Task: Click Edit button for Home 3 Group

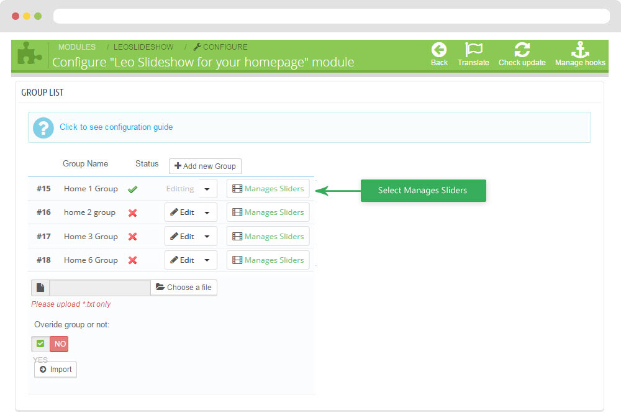Action: point(182,237)
